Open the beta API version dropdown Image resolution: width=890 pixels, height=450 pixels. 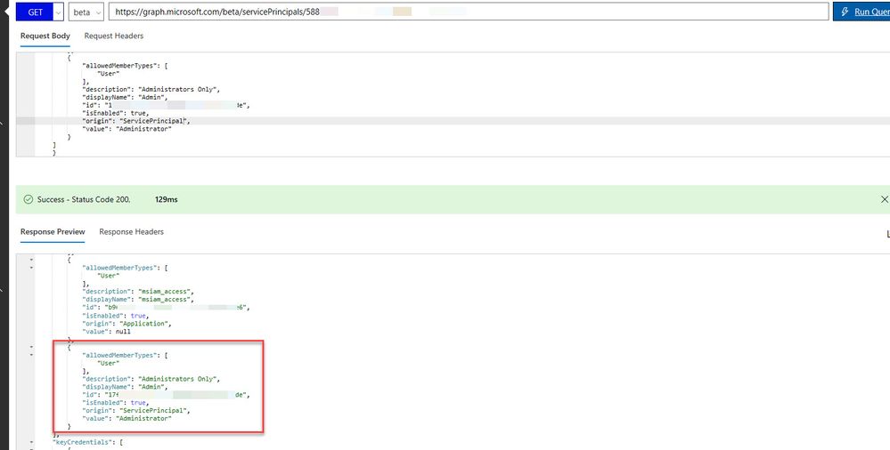[x=86, y=12]
